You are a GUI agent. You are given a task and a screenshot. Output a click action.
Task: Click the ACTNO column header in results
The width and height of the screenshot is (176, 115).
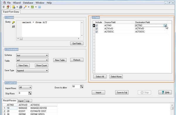tap(12, 105)
